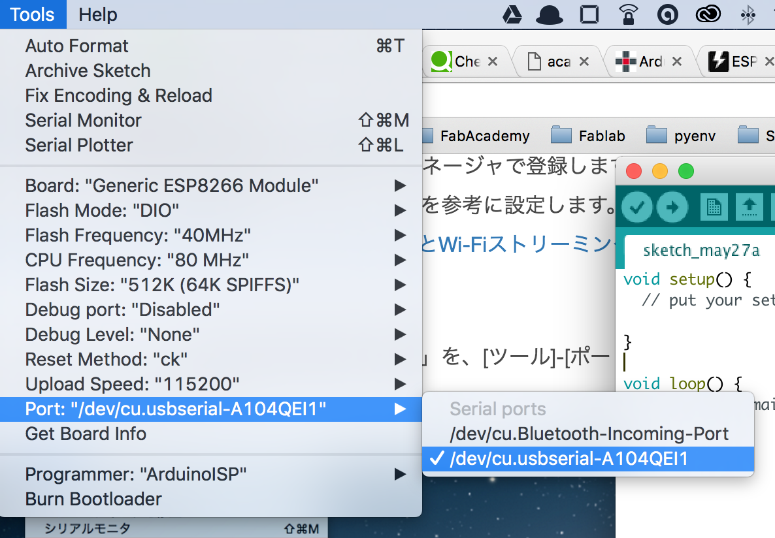Open pyenv bookmark folder
This screenshot has width=775, height=538.
pyautogui.click(x=681, y=136)
